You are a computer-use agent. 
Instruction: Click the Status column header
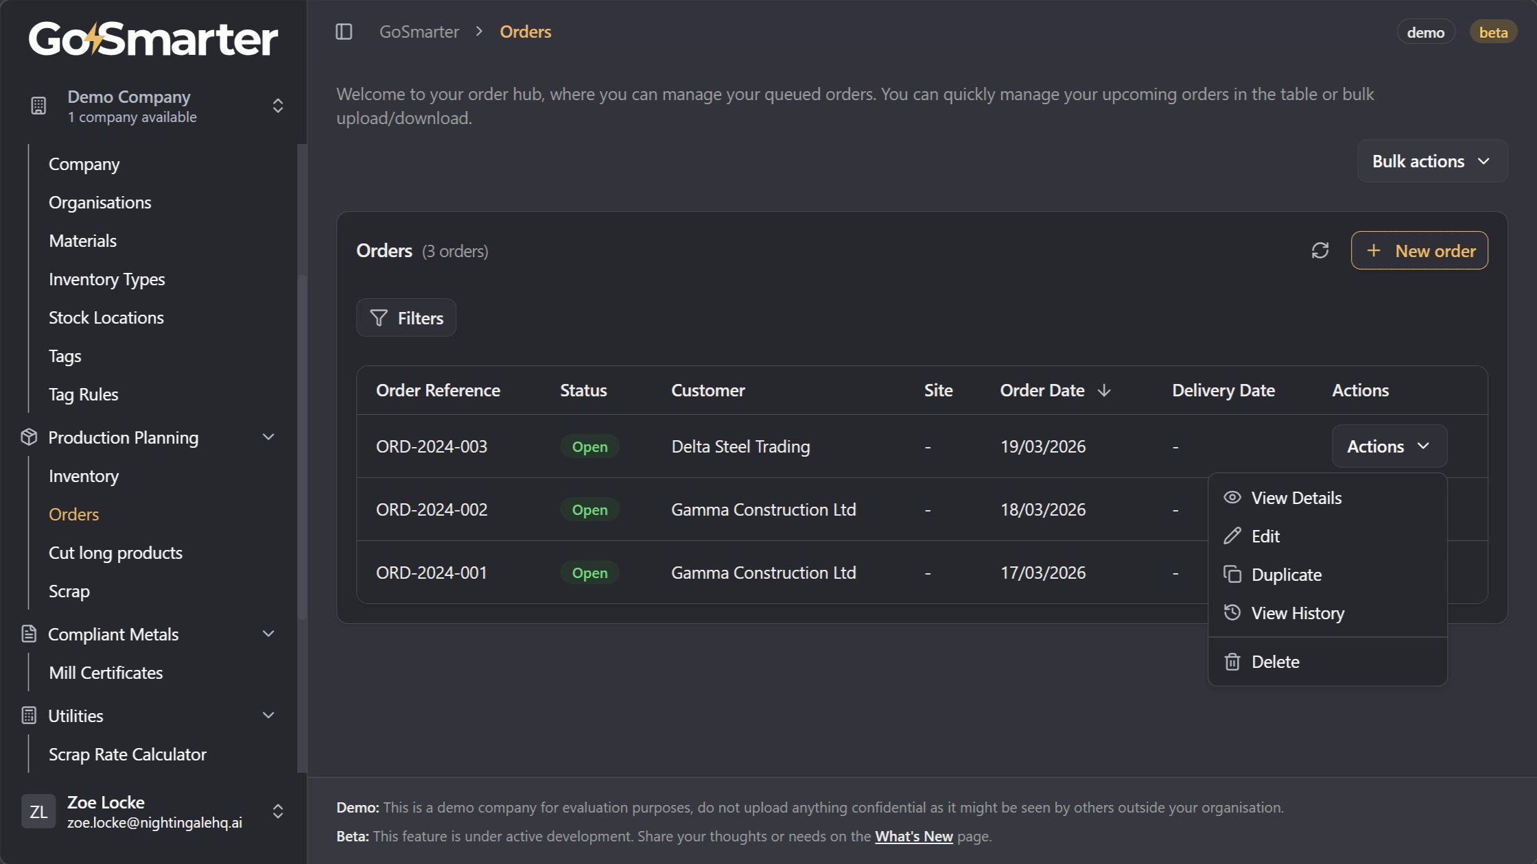(583, 390)
